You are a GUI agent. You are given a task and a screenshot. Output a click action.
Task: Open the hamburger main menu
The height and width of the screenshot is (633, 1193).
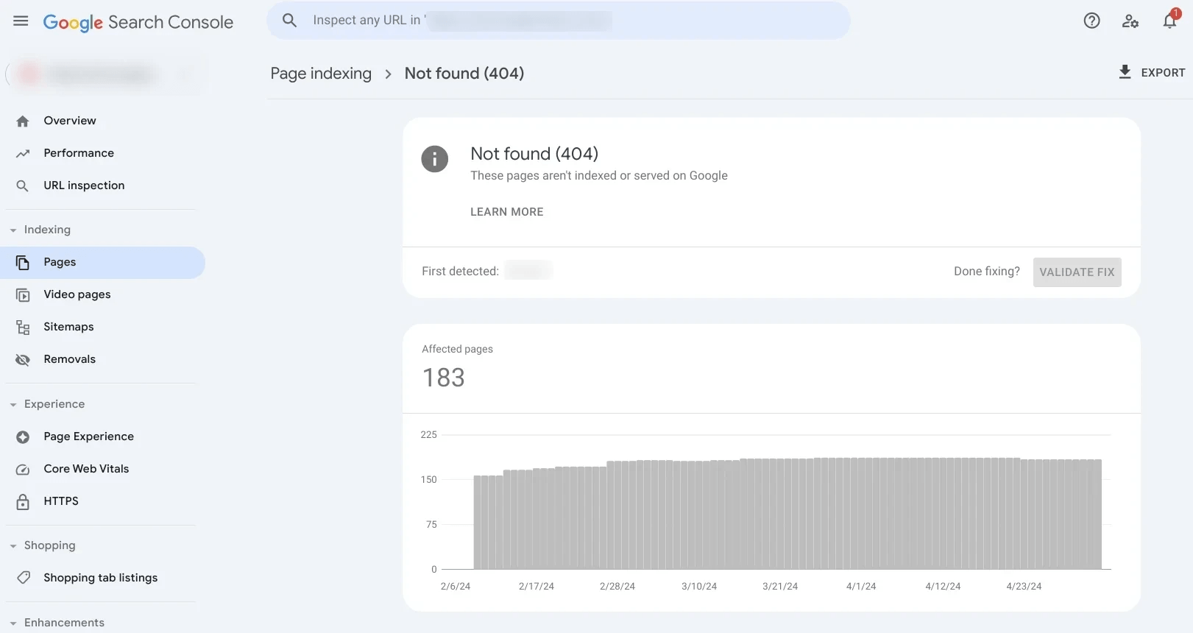(21, 21)
